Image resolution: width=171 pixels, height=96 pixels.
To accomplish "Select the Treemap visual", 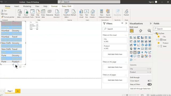I will pos(150,45).
